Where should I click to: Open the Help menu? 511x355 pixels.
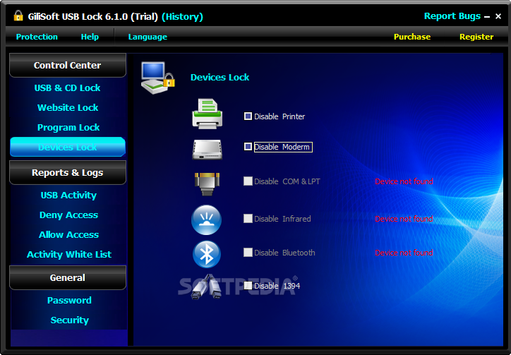(90, 37)
